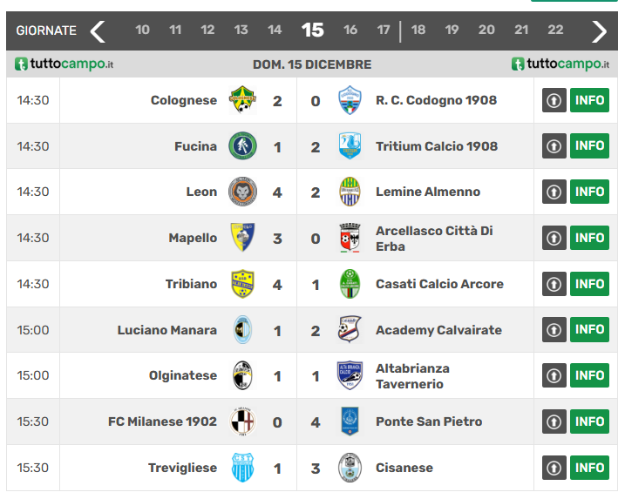Click the FC Milanese 1902 crest
The width and height of the screenshot is (625, 499).
click(x=242, y=421)
